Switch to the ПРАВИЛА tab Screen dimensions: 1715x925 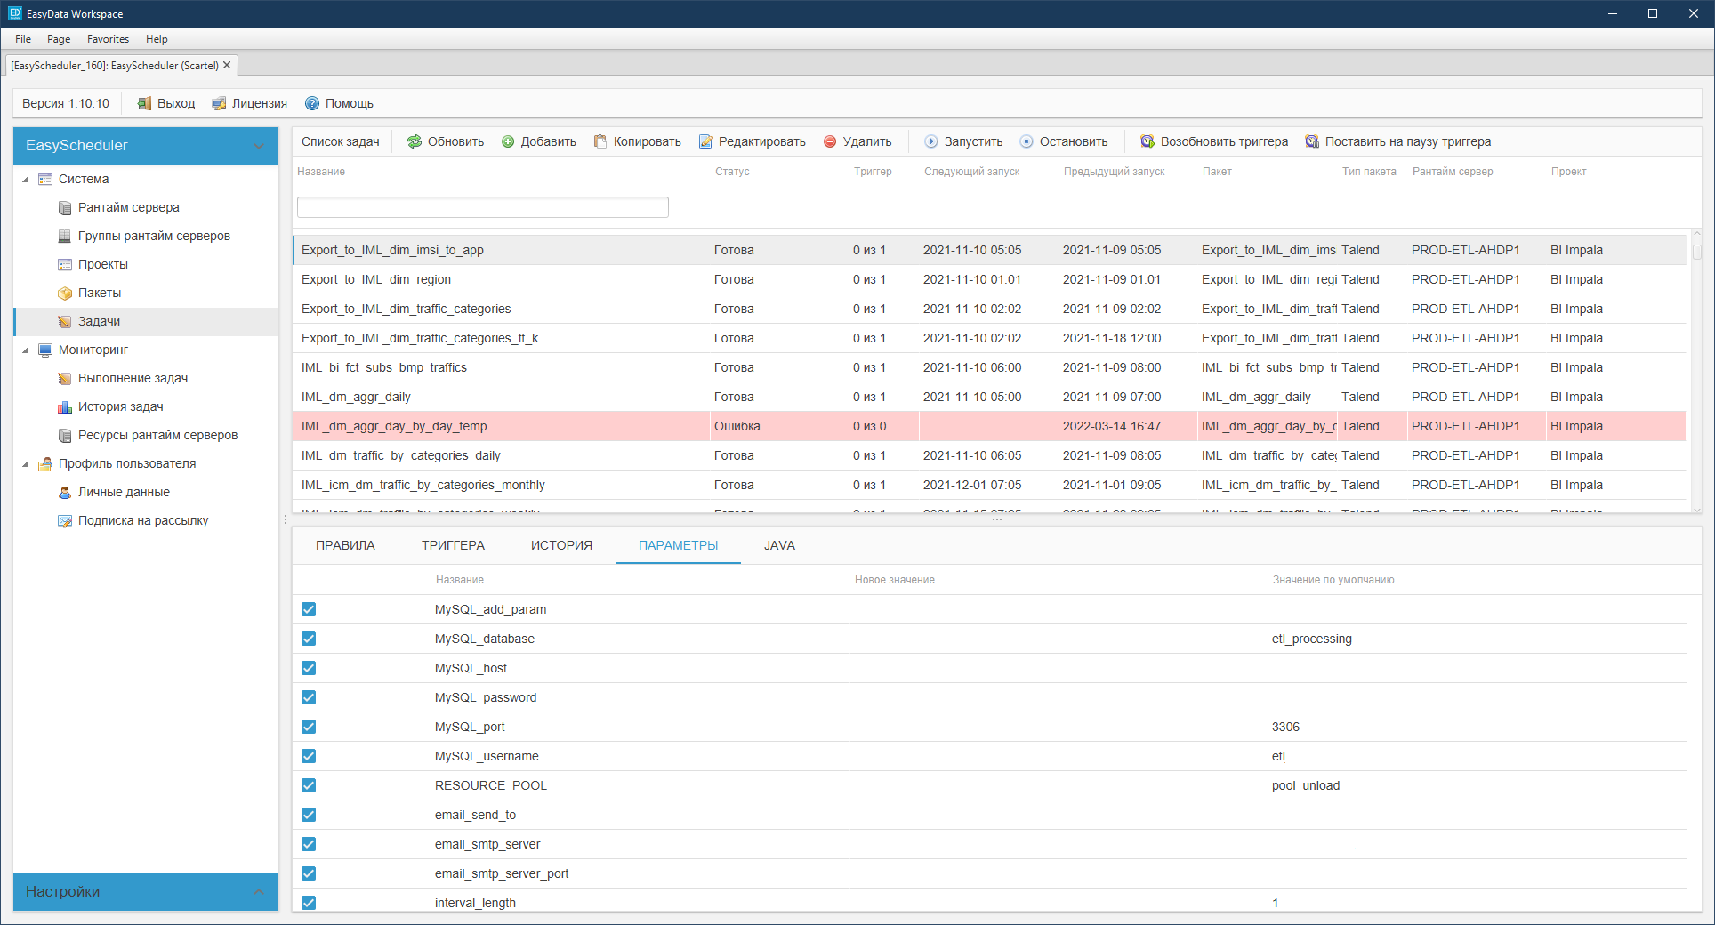coord(345,545)
